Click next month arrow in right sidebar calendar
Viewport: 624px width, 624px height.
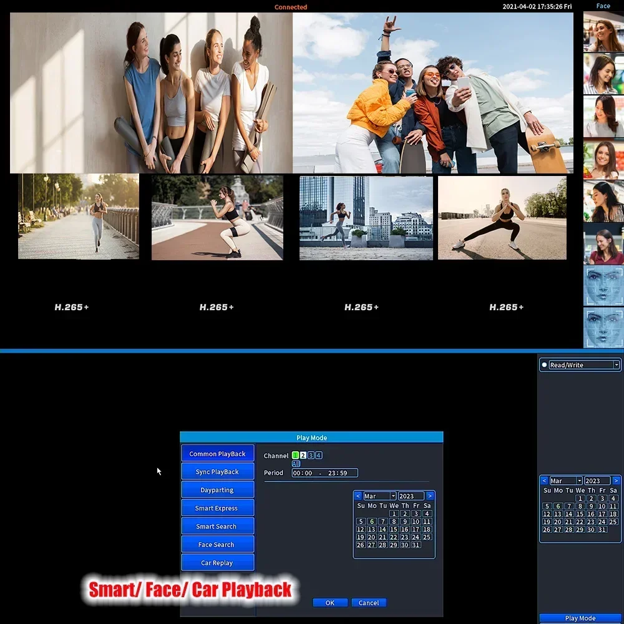coord(616,481)
